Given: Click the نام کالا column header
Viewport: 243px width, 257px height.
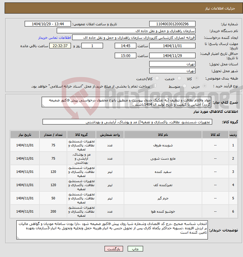Looking at the screenshot, I should pos(163,135).
